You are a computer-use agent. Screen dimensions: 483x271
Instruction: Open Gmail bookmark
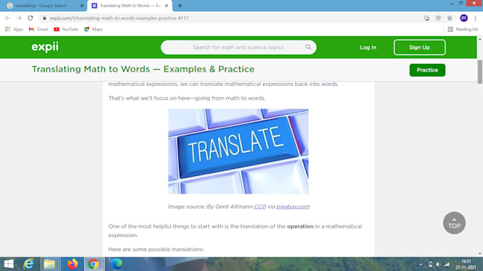click(x=38, y=29)
